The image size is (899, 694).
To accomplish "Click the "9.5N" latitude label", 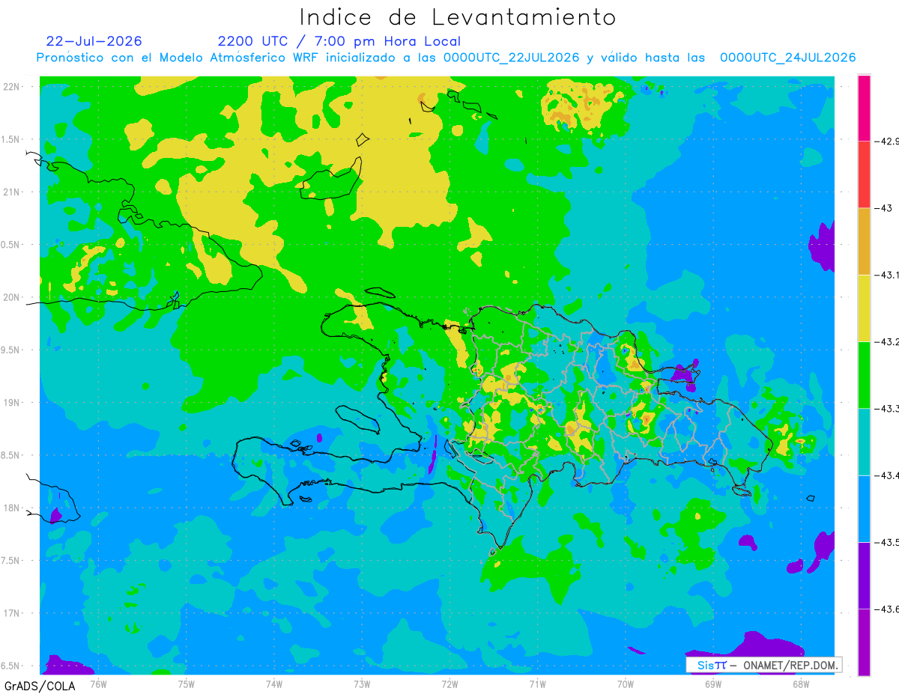I will pyautogui.click(x=11, y=350).
